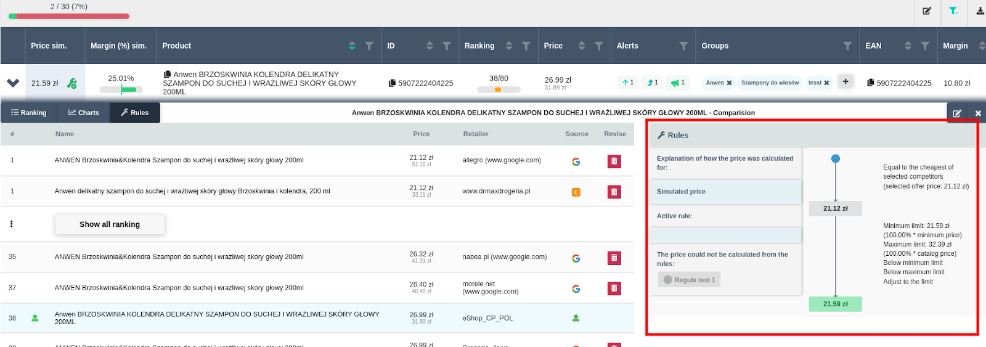This screenshot has height=347, width=986.
Task: Click Show all ranking button
Action: pyautogui.click(x=110, y=224)
